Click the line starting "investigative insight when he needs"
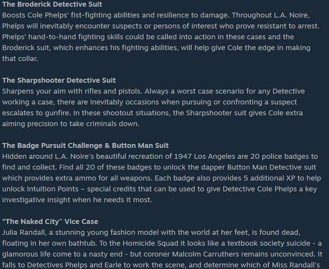Screen dimensions: 329x269 (77, 199)
